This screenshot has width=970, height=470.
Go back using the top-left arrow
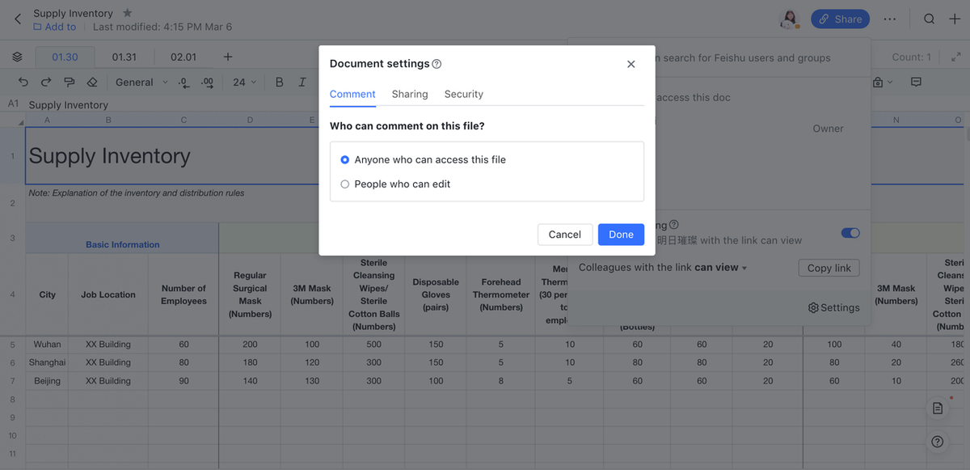point(18,19)
